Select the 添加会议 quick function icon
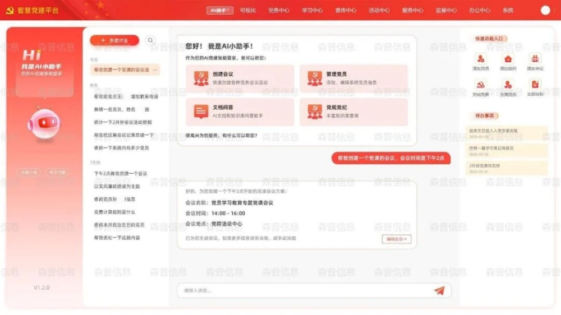The image size is (561, 315). pos(535,59)
